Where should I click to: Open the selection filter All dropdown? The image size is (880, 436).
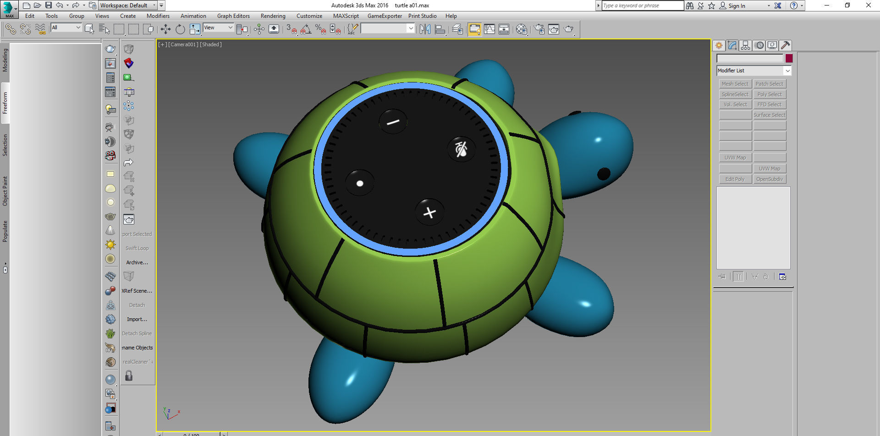[x=66, y=27]
